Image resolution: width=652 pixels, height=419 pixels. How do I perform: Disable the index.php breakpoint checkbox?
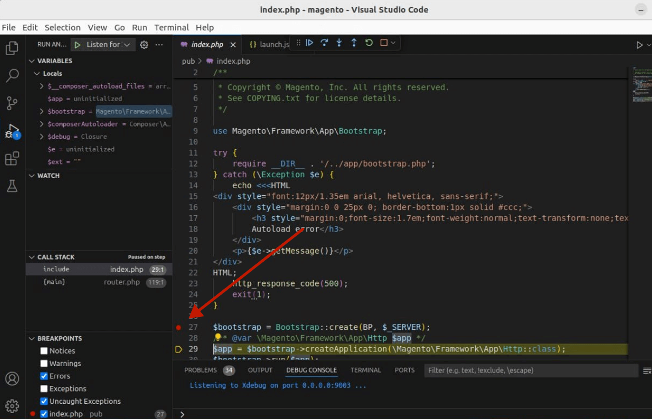pyautogui.click(x=44, y=414)
